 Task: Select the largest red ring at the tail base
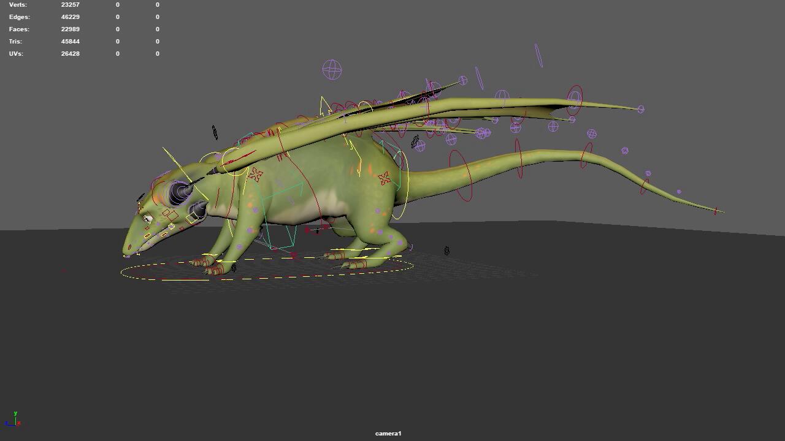[461, 176]
